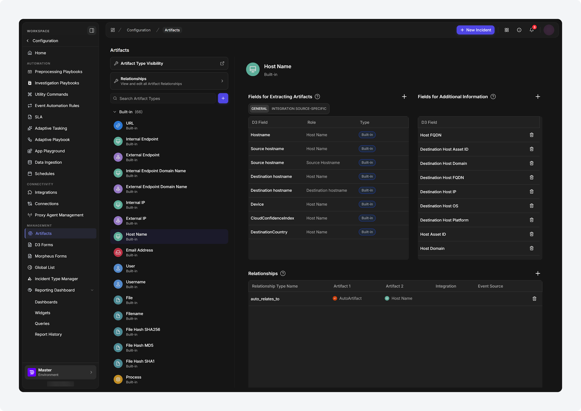
Task: Select the General tab
Action: [259, 109]
